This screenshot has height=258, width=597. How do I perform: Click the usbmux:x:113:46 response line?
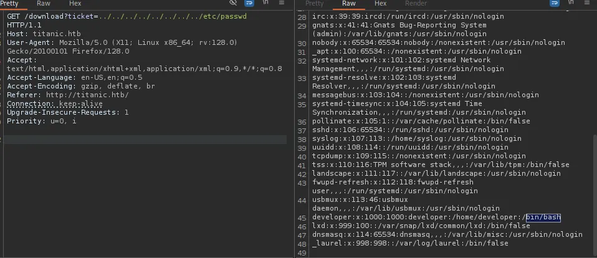coord(406,204)
